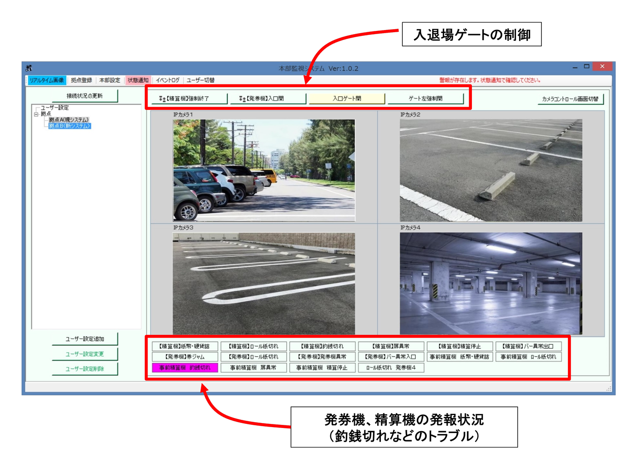Click the ユーザー設定削除 button
The width and height of the screenshot is (637, 473).
(85, 369)
